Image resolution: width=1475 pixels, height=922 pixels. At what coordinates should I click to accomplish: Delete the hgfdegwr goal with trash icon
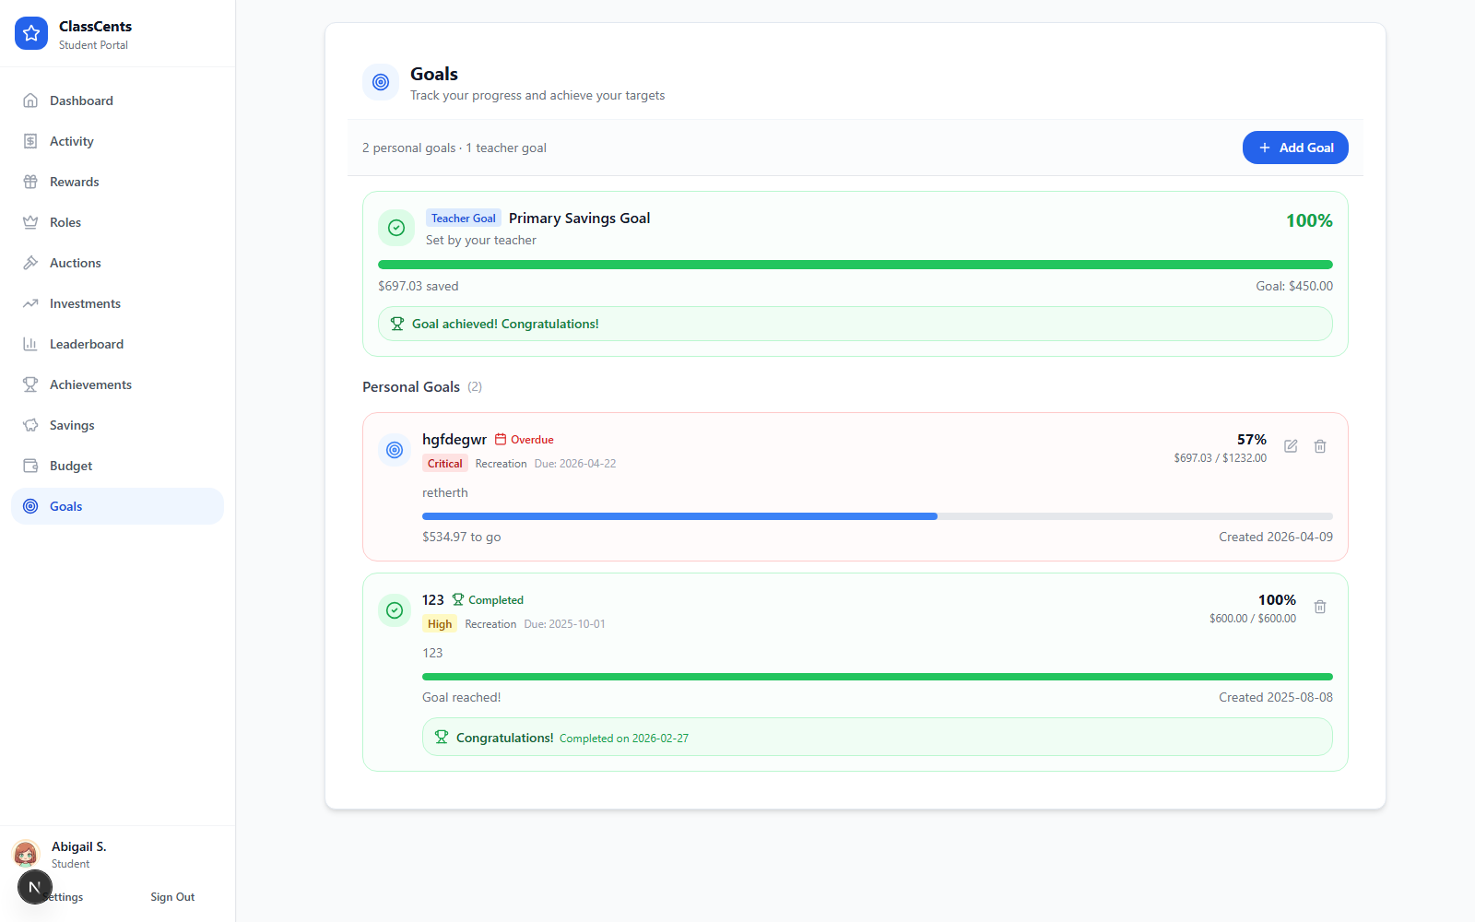(x=1320, y=446)
